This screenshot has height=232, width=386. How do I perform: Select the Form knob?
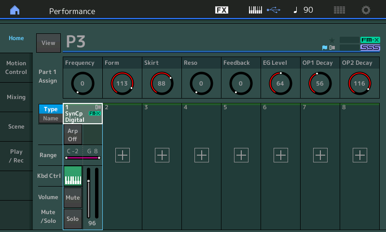tap(122, 83)
